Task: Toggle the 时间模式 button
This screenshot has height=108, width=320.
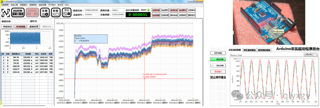Action: (x=183, y=10)
